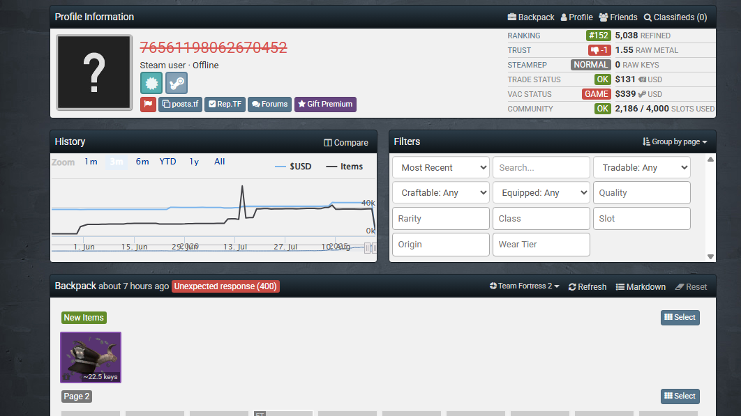Open Classifieds (0) link

pyautogui.click(x=675, y=17)
